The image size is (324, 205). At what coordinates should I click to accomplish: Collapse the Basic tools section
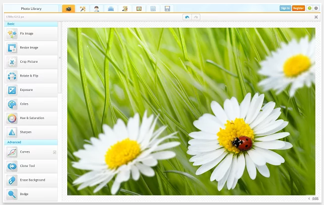(x=31, y=24)
